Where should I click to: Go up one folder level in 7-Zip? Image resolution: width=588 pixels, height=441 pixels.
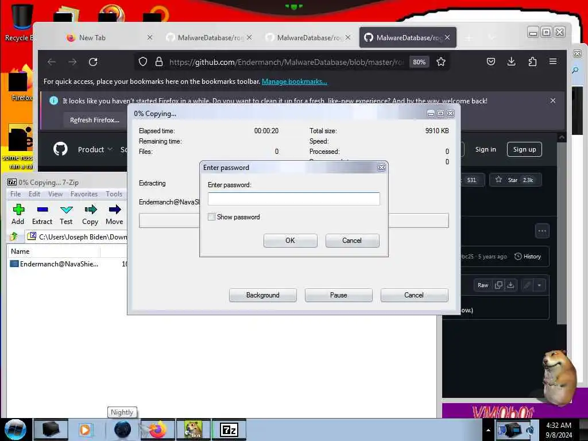[x=14, y=237]
